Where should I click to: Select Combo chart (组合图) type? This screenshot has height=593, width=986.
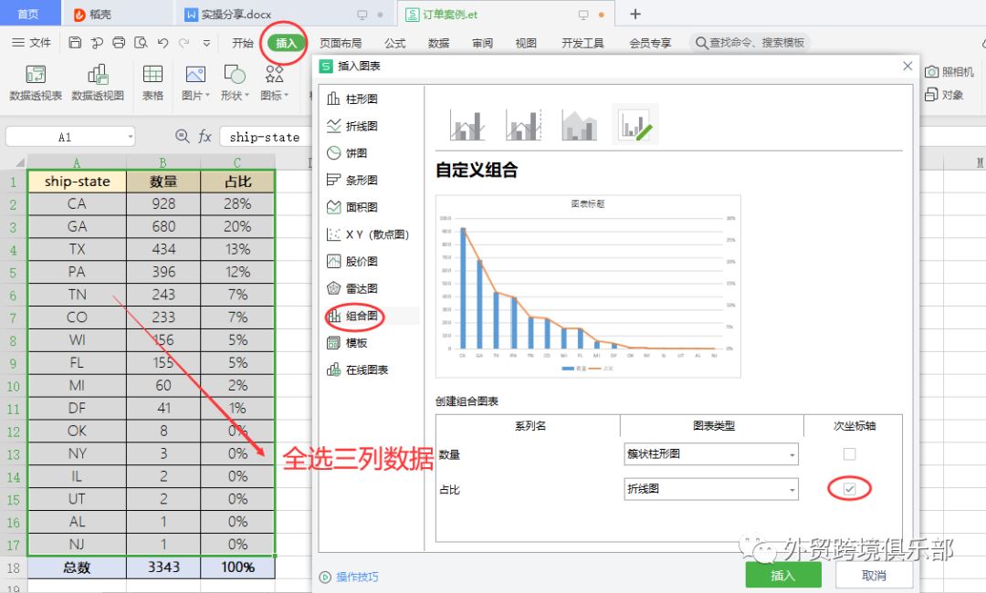(352, 316)
